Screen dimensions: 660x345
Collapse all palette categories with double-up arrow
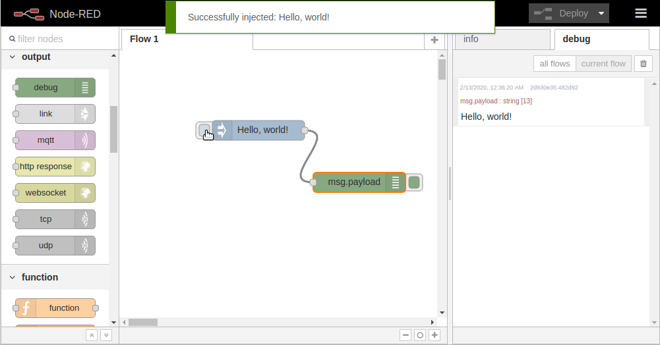click(x=92, y=335)
